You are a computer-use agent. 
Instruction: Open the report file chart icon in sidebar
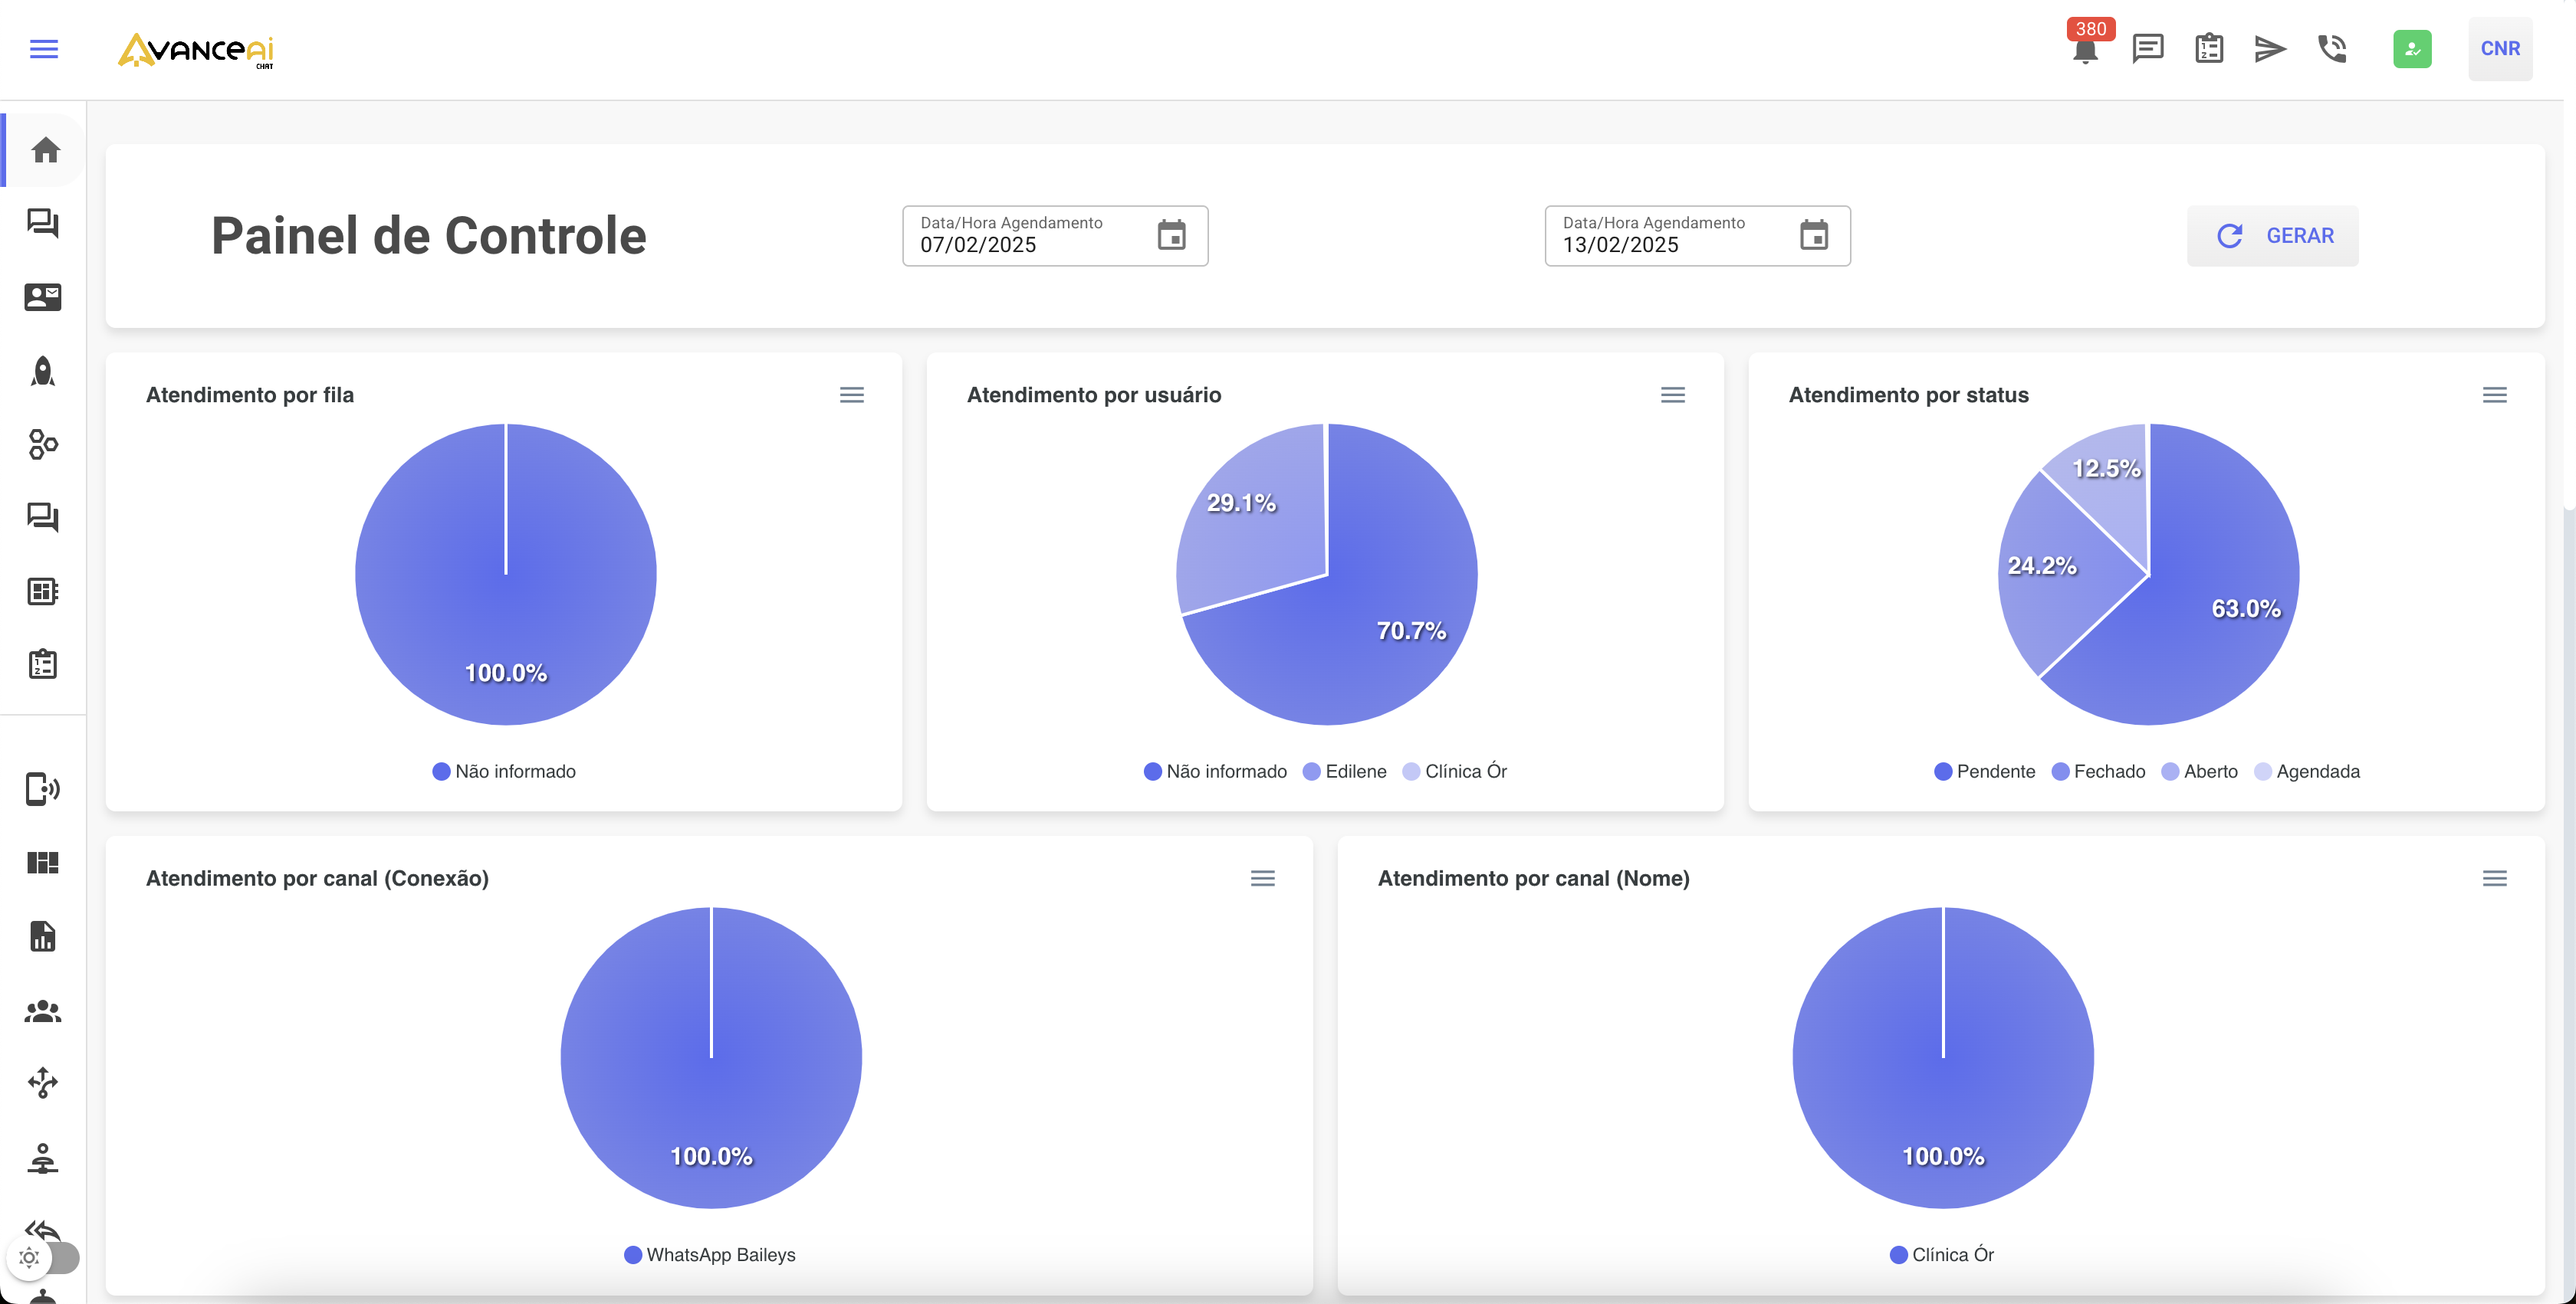coord(43,936)
